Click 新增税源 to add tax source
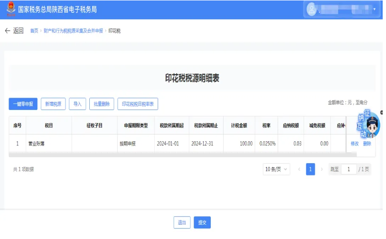Image resolution: width=386 pixels, height=239 pixels. click(x=53, y=104)
